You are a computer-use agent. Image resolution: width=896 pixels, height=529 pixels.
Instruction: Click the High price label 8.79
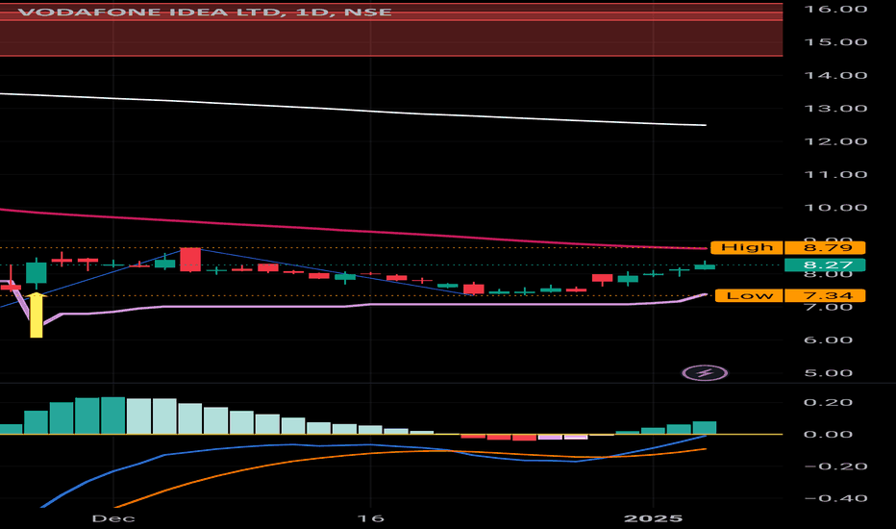coord(825,247)
